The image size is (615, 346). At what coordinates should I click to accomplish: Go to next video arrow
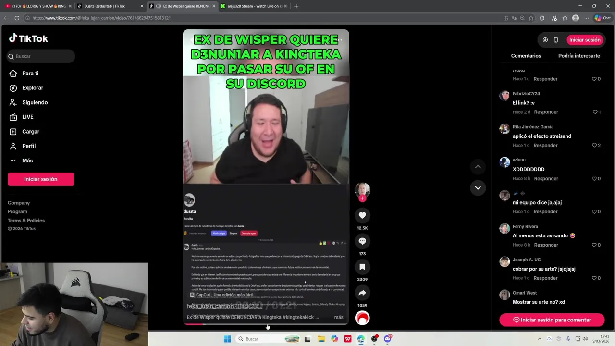pos(478,188)
